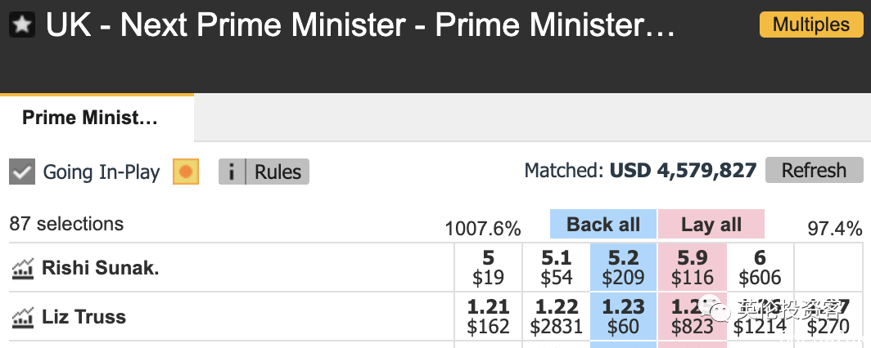This screenshot has height=348, width=871.
Task: Back Rishi Sunak at 5.2
Action: [x=623, y=267]
